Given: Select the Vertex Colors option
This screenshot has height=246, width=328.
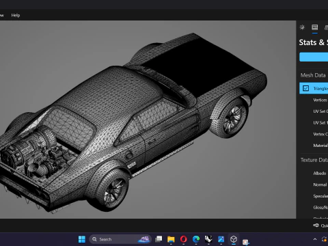Looking at the screenshot, I should coord(320,134).
